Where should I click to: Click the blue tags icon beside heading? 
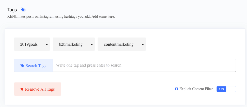click(x=23, y=10)
